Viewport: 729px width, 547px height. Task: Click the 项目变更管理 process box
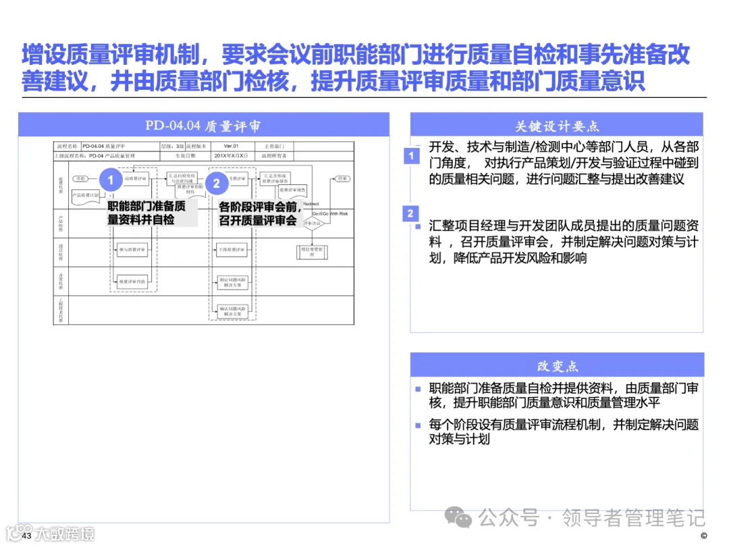(x=313, y=251)
